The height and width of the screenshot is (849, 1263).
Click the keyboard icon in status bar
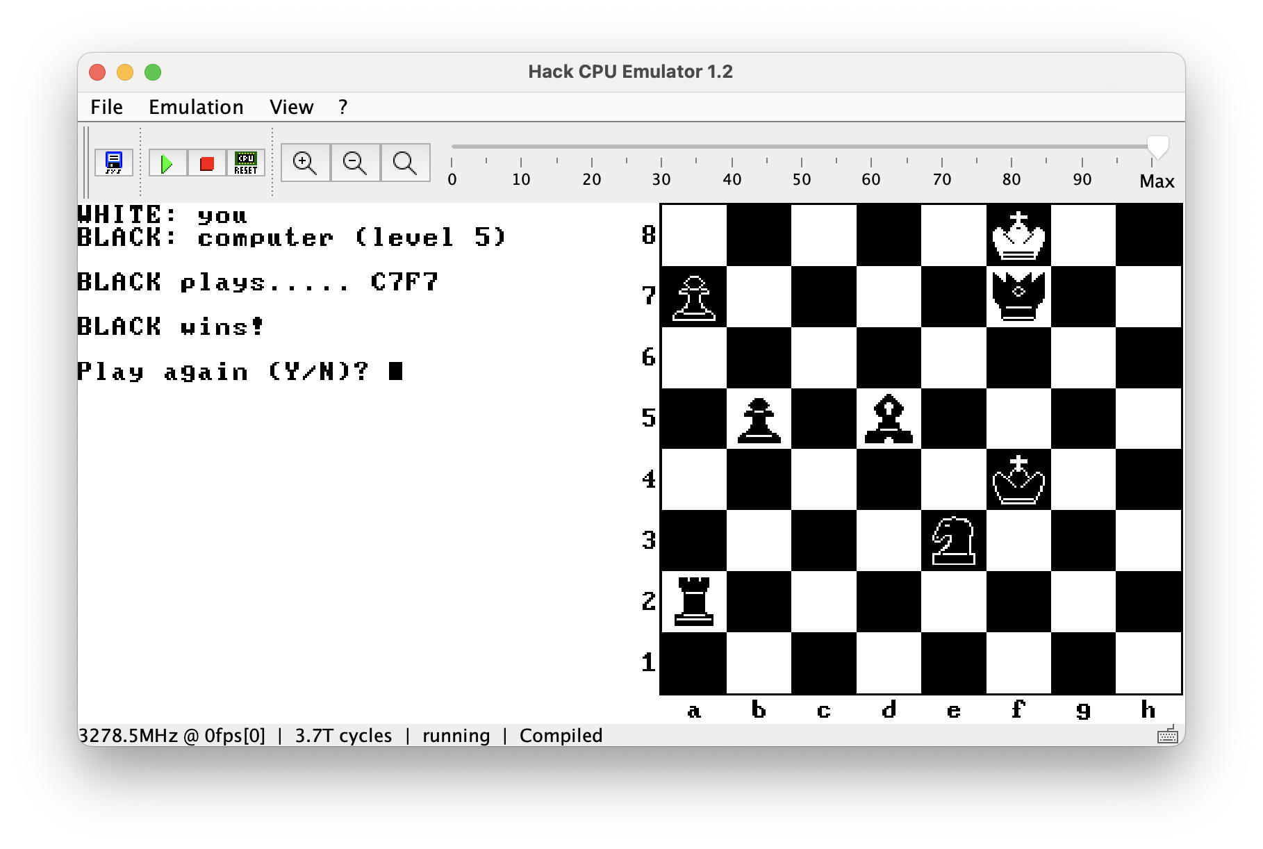pyautogui.click(x=1167, y=735)
